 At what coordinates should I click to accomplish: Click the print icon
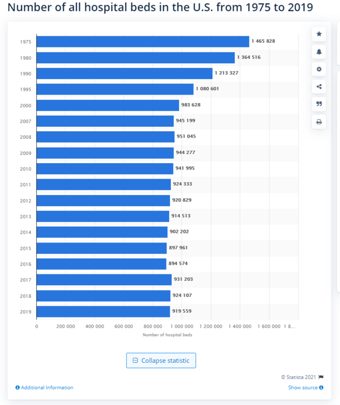(x=319, y=122)
